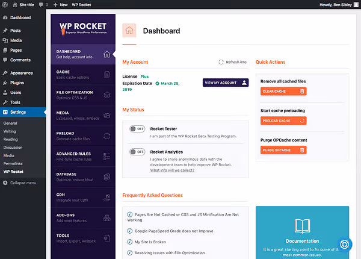Open FAQ Pages Are Not Cached
Screen dimensions: 361x259
point(184,217)
